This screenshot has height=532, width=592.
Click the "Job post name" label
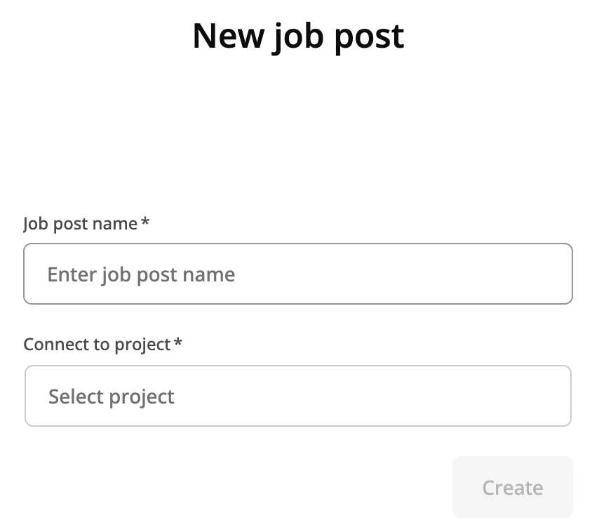pyautogui.click(x=80, y=223)
